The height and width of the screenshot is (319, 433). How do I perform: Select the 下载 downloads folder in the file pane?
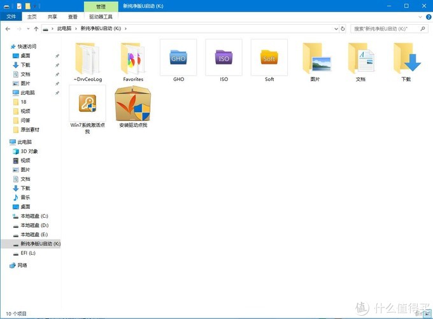406,62
